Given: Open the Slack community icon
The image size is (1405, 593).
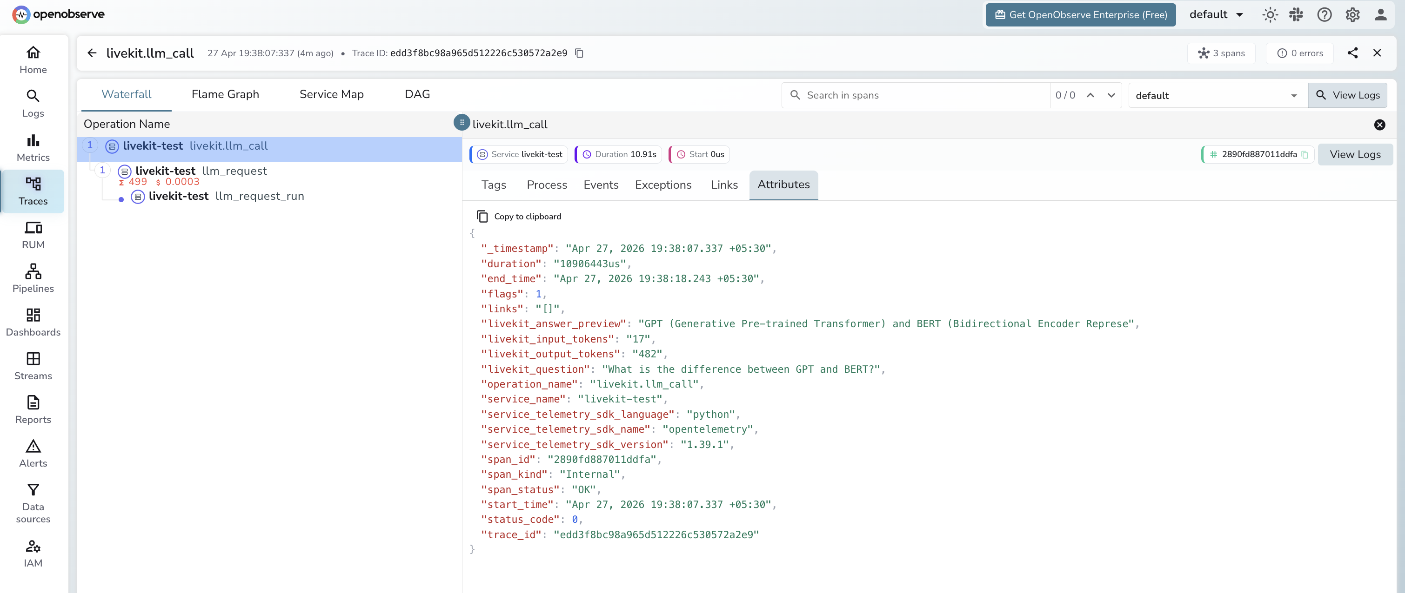Looking at the screenshot, I should click(1297, 15).
